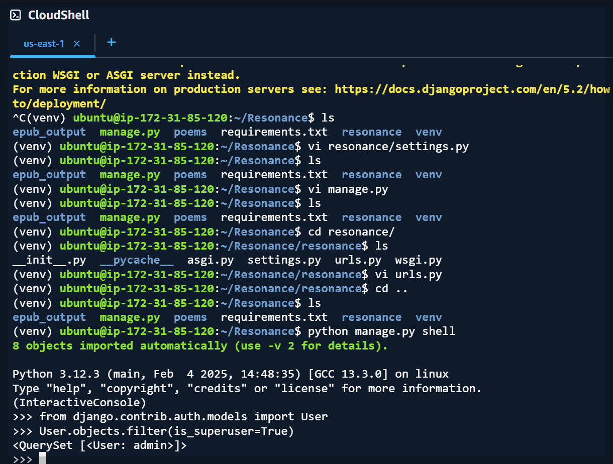This screenshot has width=613, height=464.
Task: Click the "(InteractiveConsole)" line
Action: coord(79,403)
